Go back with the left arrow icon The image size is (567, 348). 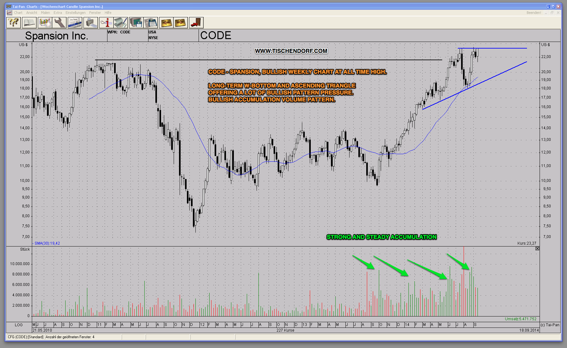pos(166,23)
